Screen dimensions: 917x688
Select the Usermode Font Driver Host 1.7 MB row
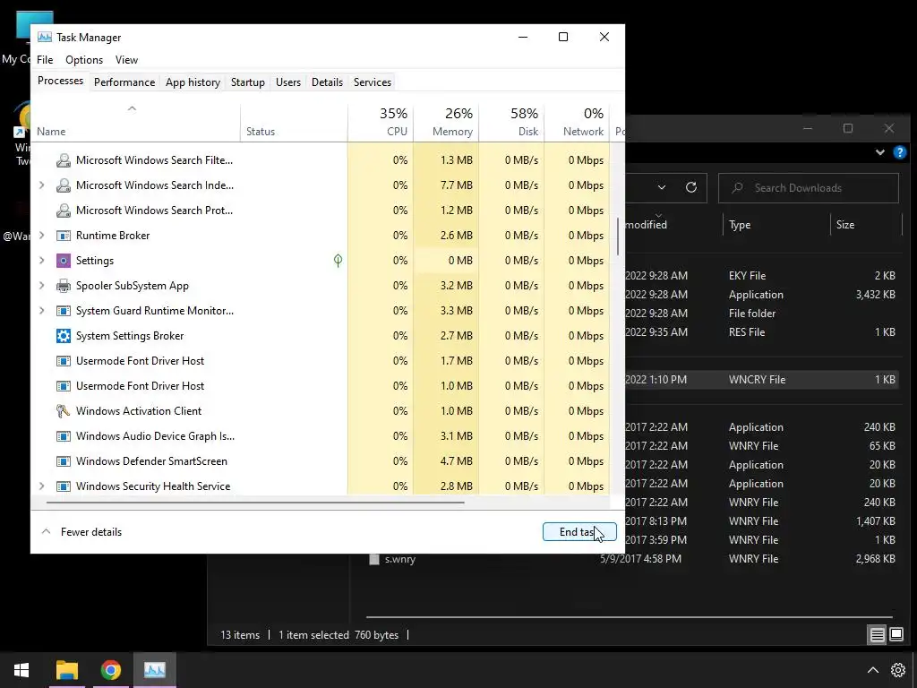coord(321,361)
